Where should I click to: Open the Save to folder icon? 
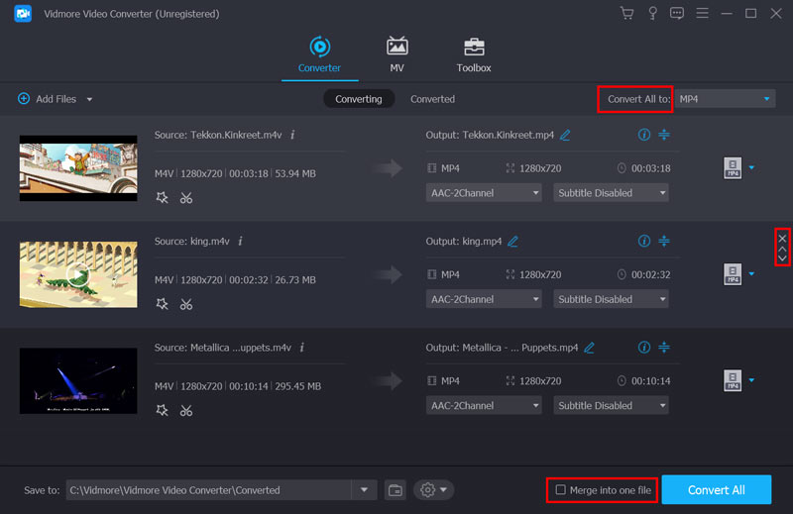(x=396, y=489)
